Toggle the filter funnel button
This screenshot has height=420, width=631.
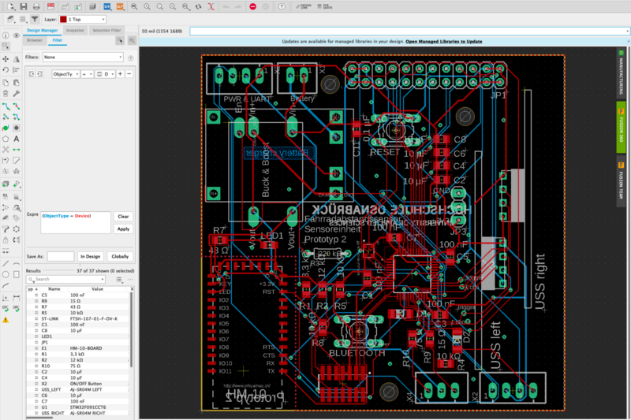pos(35,19)
